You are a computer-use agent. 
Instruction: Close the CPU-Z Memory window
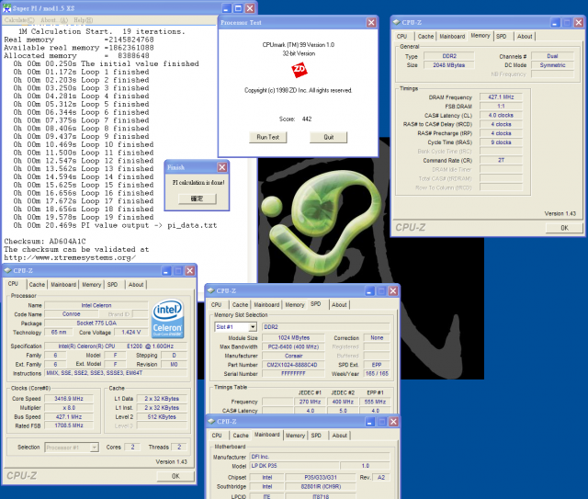pyautogui.click(x=579, y=22)
